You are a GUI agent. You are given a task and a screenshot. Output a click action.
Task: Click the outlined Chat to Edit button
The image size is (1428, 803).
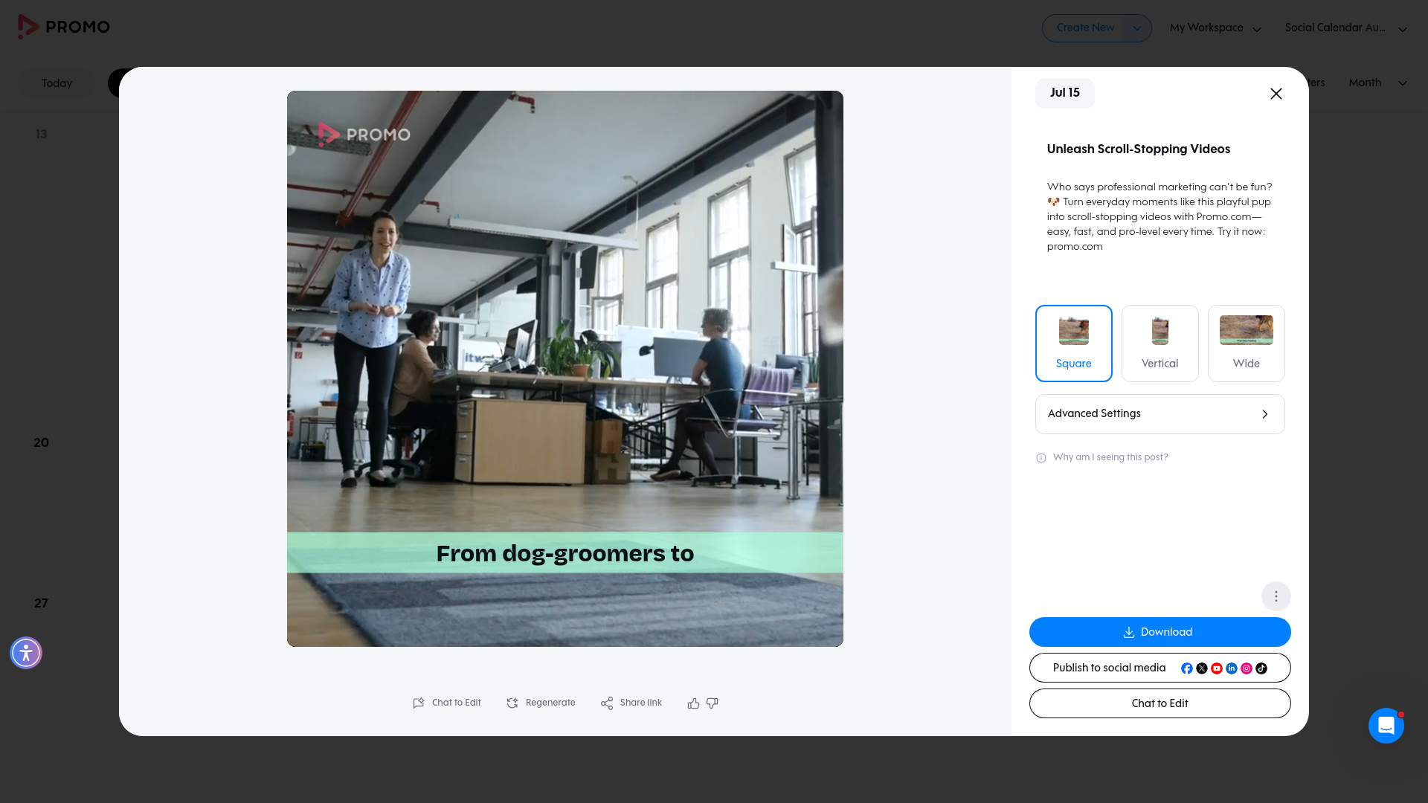[x=1160, y=703]
